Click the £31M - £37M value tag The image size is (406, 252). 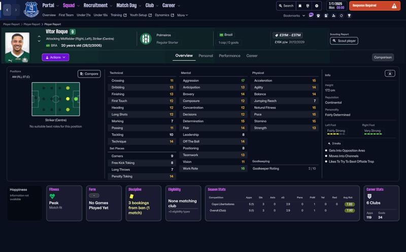pos(288,35)
